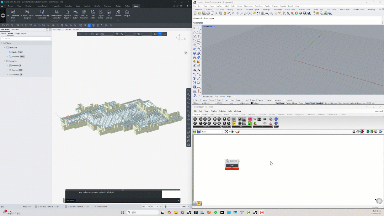Open Perspective viewport title dropdown arrow

point(214,26)
